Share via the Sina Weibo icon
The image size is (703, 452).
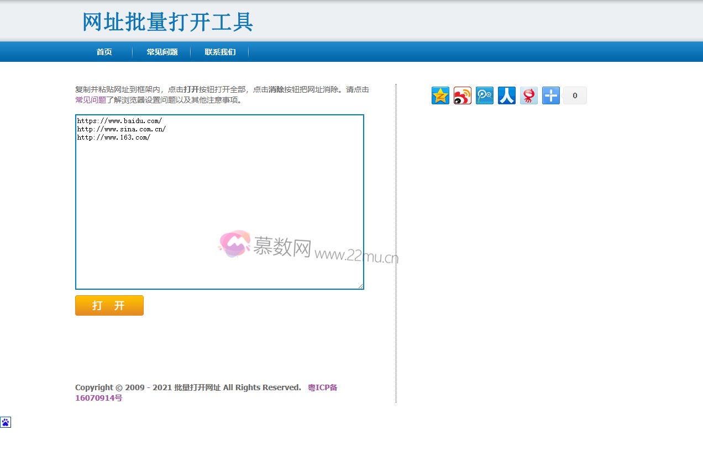[x=462, y=95]
